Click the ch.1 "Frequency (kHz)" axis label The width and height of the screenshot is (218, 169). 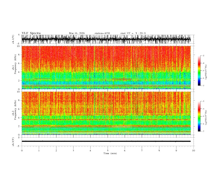pyautogui.click(x=15, y=64)
